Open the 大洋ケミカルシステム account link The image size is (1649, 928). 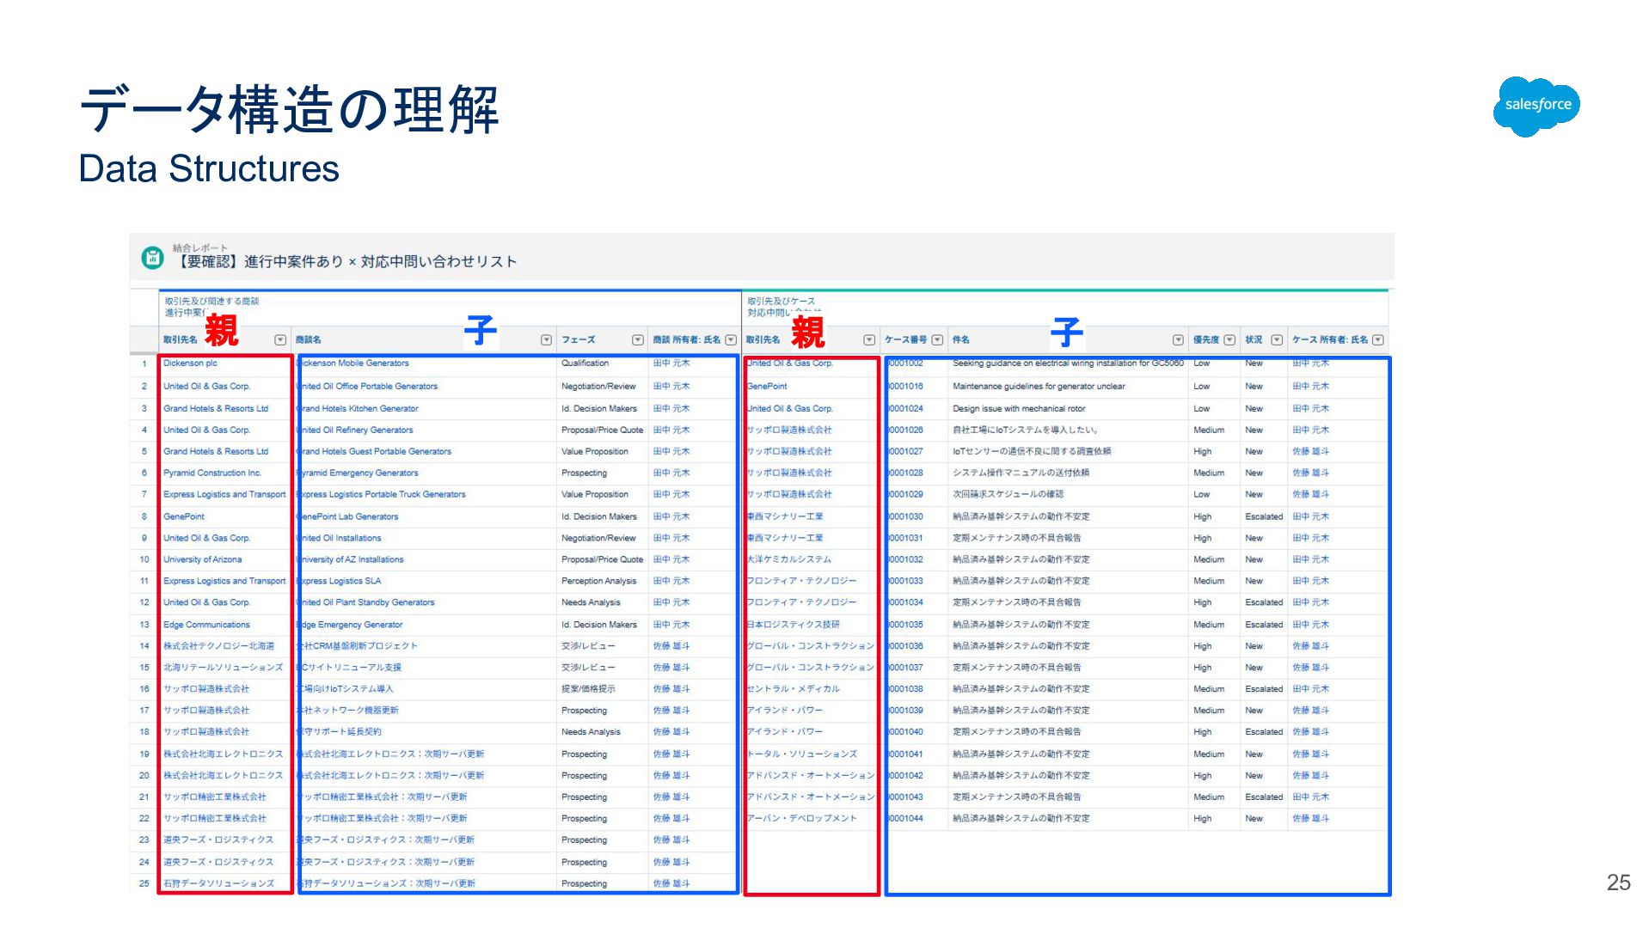[789, 559]
